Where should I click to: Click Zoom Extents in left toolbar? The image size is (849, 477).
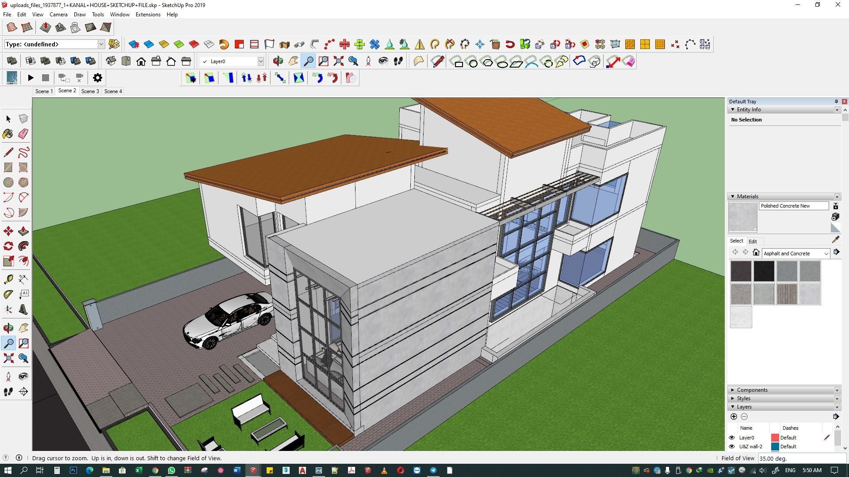(8, 358)
